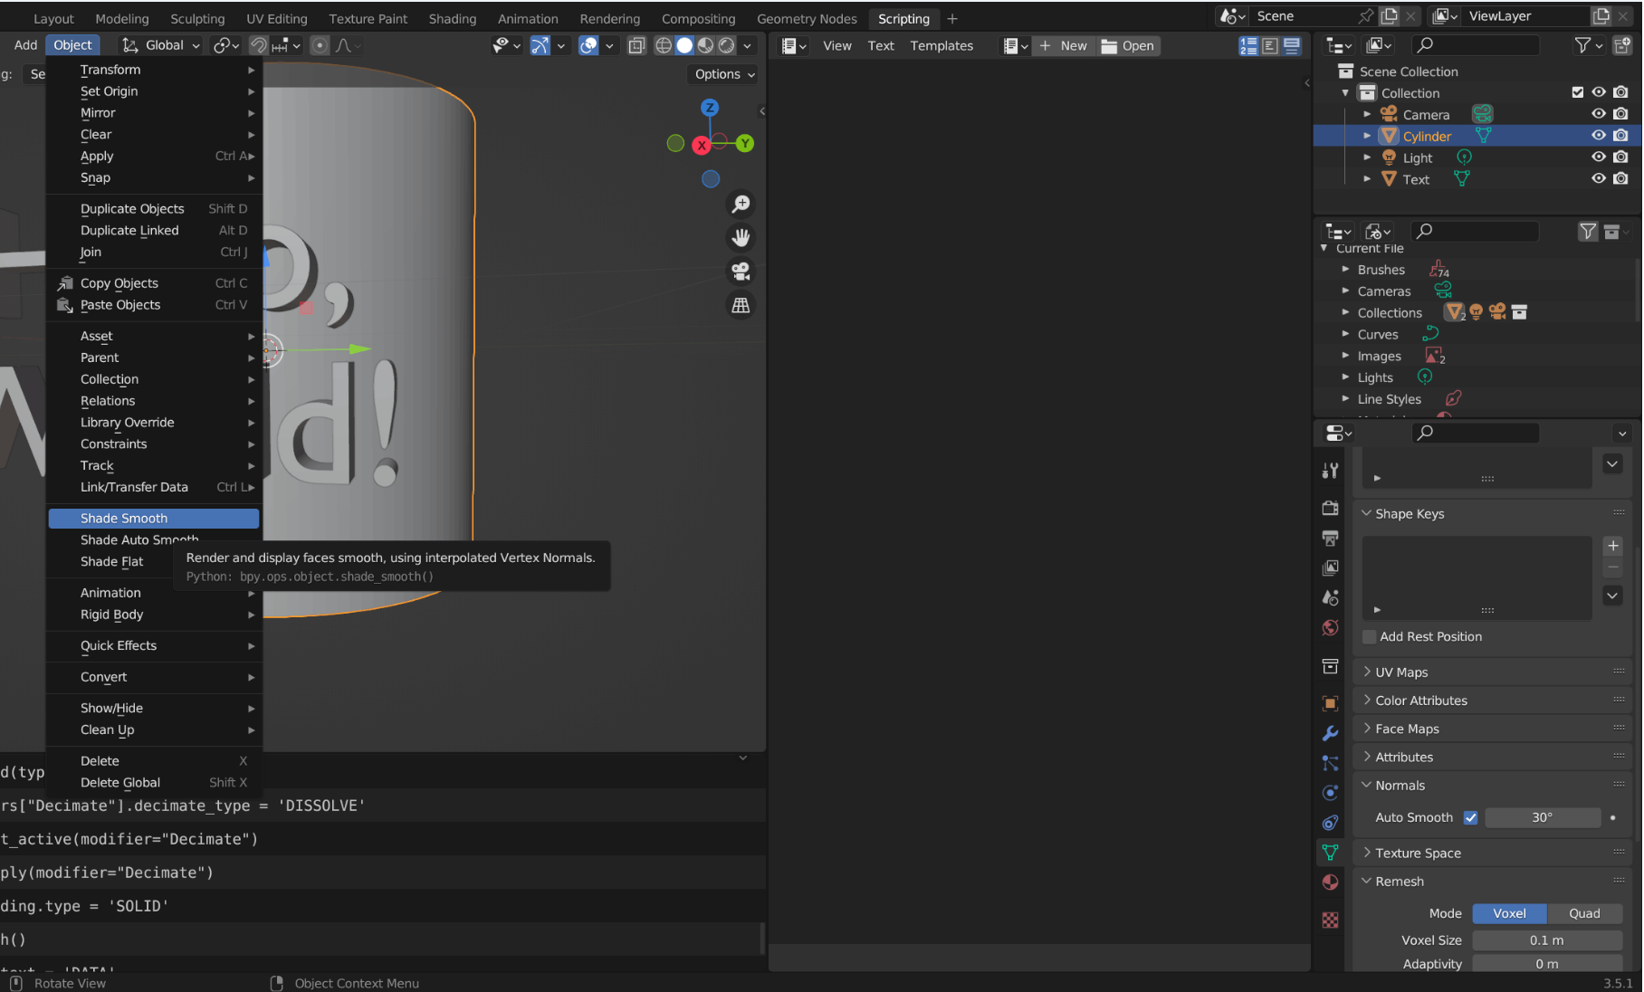Open Output properties tab icon
Screen dimensions: 1644x992
pos(1330,539)
